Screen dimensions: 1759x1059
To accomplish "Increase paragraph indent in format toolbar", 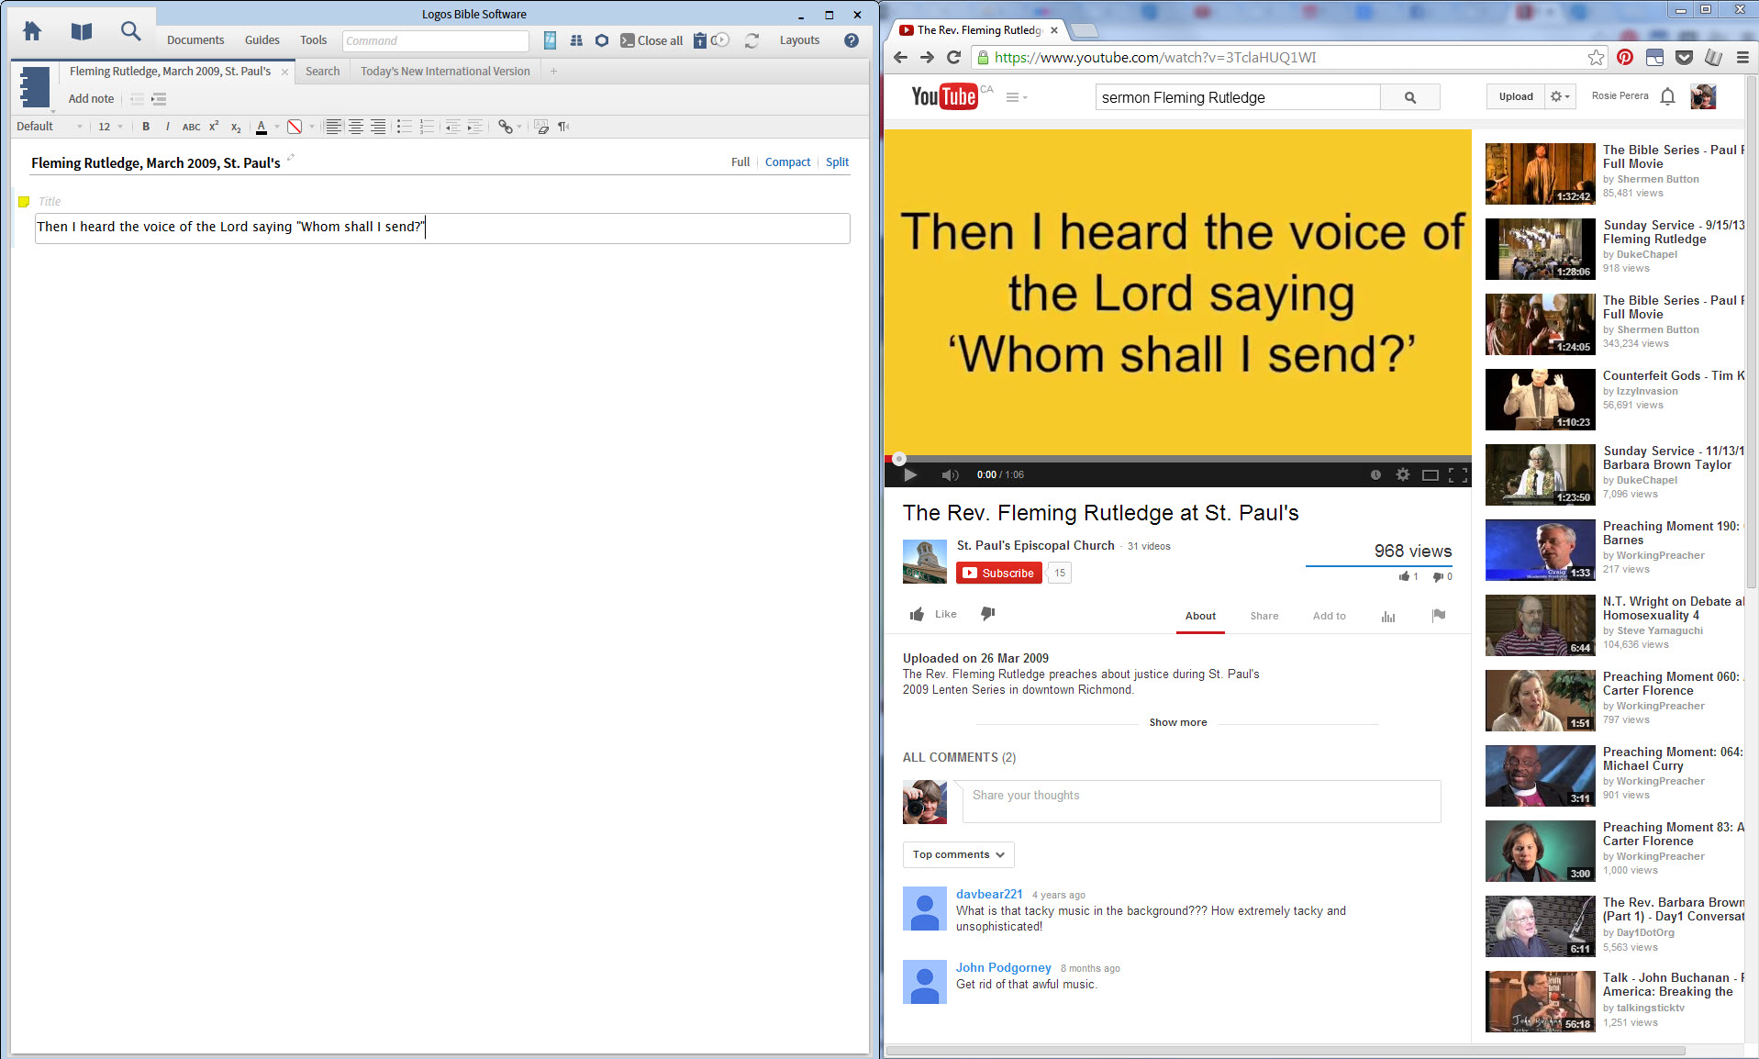I will pos(474,127).
